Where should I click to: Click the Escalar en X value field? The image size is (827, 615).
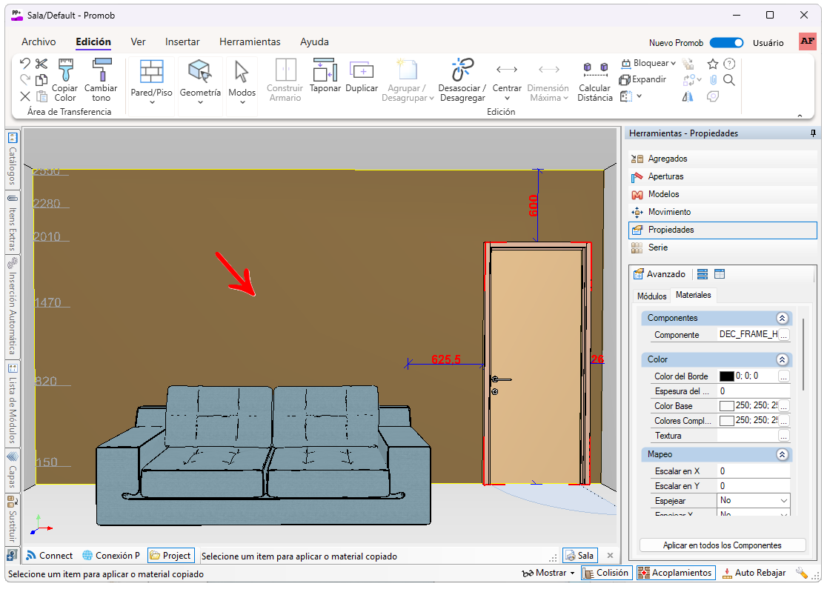(x=752, y=471)
